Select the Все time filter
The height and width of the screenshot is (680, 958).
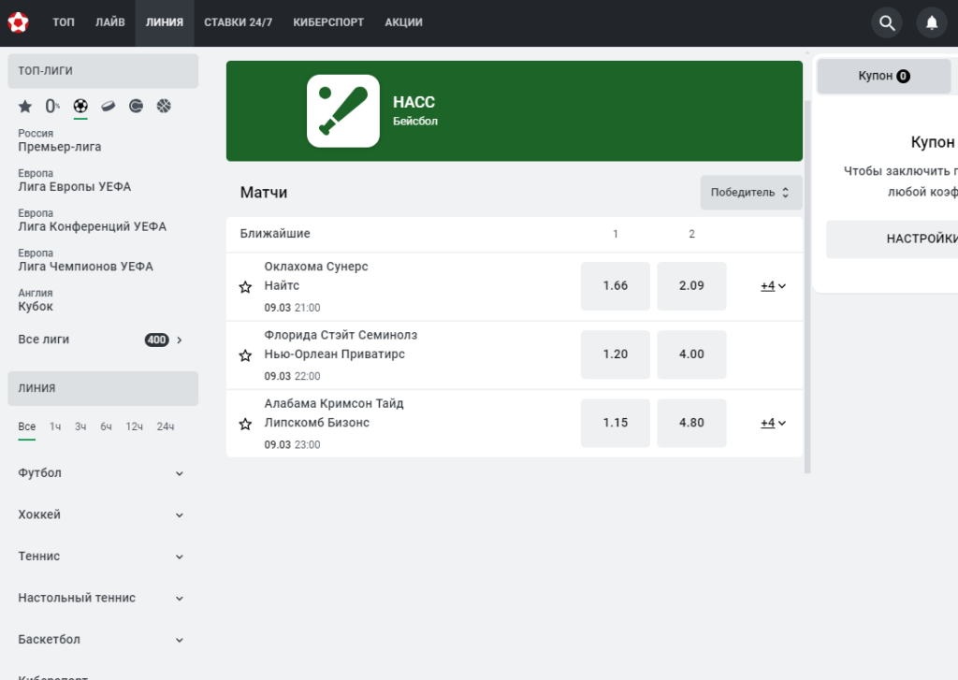[x=27, y=427]
